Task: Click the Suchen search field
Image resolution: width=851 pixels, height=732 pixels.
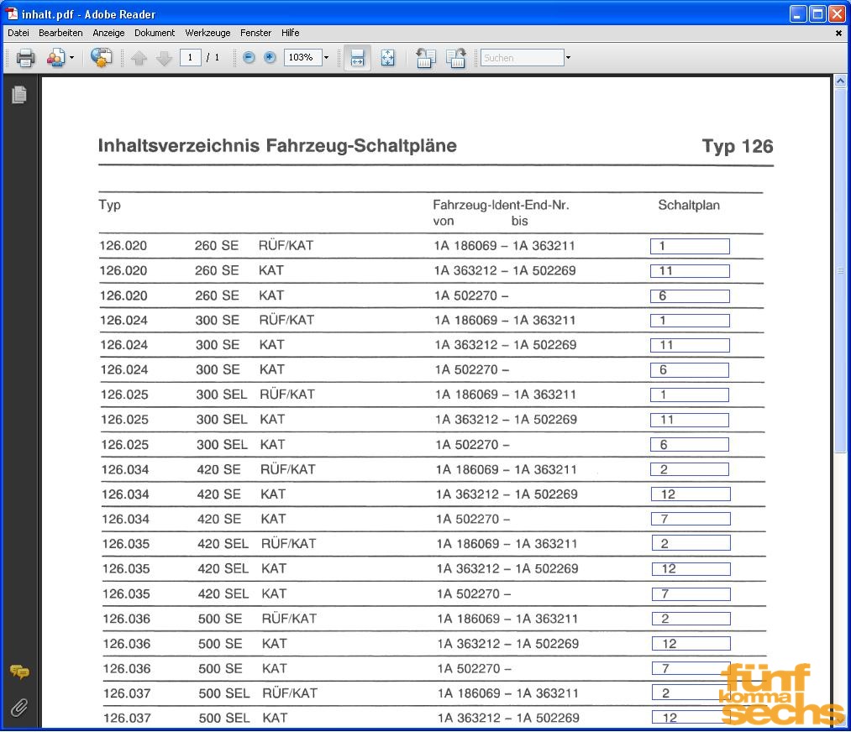Action: click(x=522, y=57)
